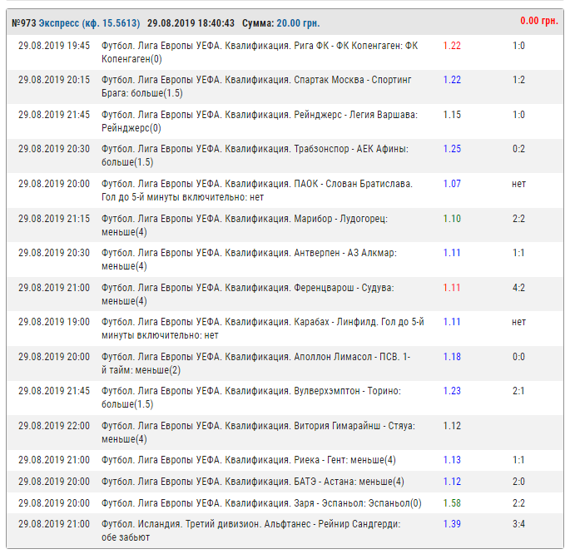Click score 1:0 in the Рига ФК row
The height and width of the screenshot is (554, 570).
[518, 46]
